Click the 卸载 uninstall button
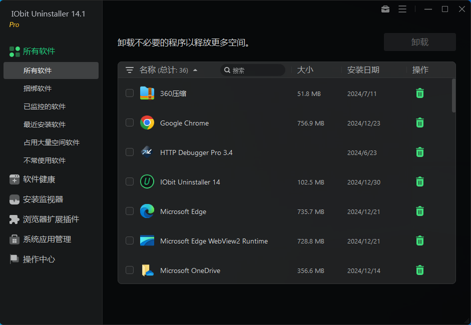This screenshot has height=325, width=471. (x=419, y=42)
